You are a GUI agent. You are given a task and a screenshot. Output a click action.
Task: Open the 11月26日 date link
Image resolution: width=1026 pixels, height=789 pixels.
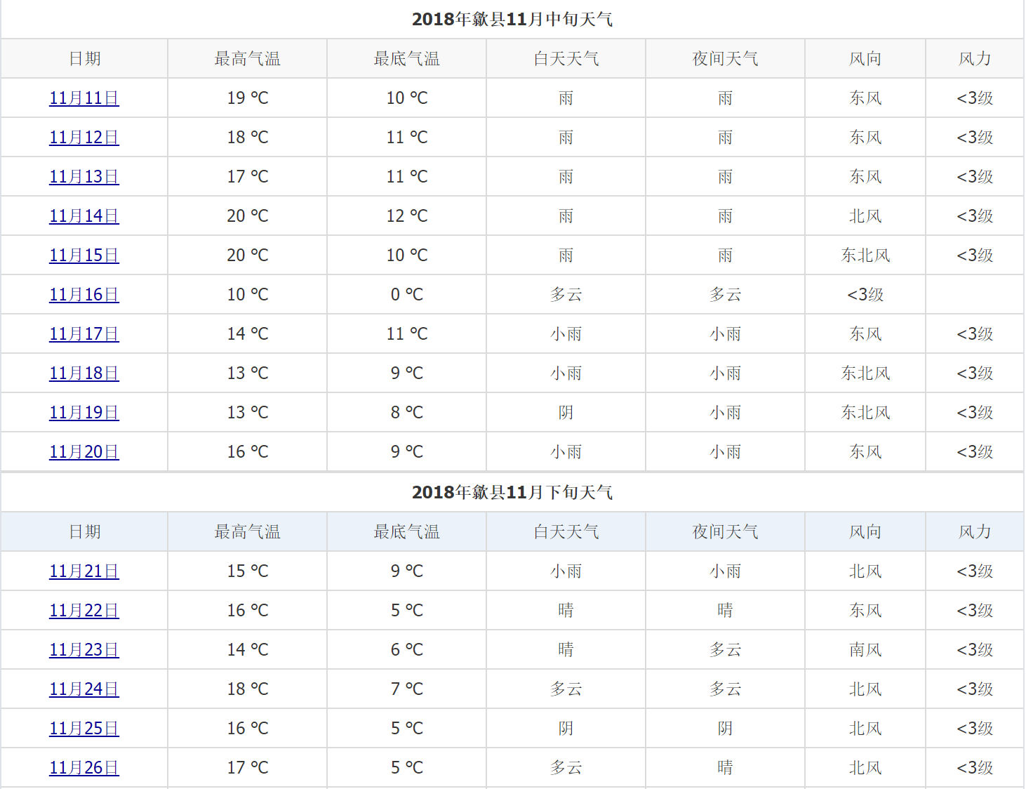click(84, 768)
